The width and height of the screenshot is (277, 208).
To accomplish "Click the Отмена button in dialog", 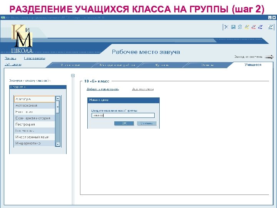I will [147, 123].
